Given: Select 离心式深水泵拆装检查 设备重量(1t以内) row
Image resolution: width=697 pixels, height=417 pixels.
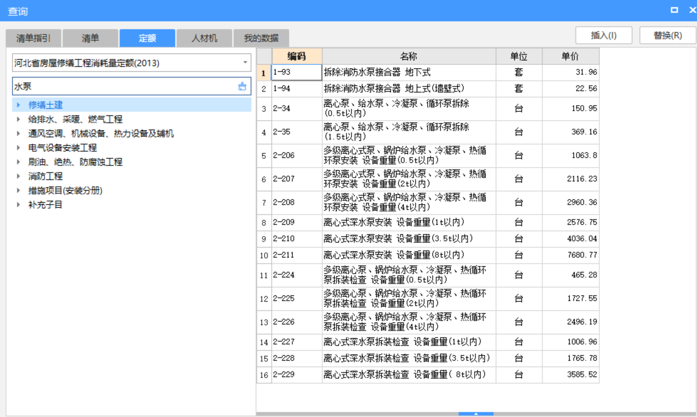Looking at the screenshot, I should click(409, 342).
